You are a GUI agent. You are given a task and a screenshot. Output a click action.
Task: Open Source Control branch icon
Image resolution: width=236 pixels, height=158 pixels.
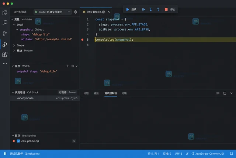(x=5, y=33)
